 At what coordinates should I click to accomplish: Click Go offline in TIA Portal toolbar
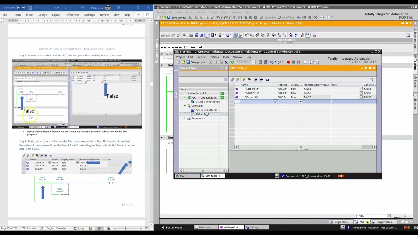pyautogui.click(x=285, y=17)
